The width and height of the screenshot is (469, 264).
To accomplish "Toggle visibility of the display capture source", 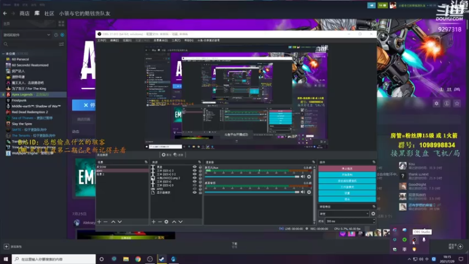I will click(195, 192).
